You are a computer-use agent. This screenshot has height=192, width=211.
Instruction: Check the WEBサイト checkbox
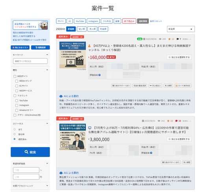(15, 76)
